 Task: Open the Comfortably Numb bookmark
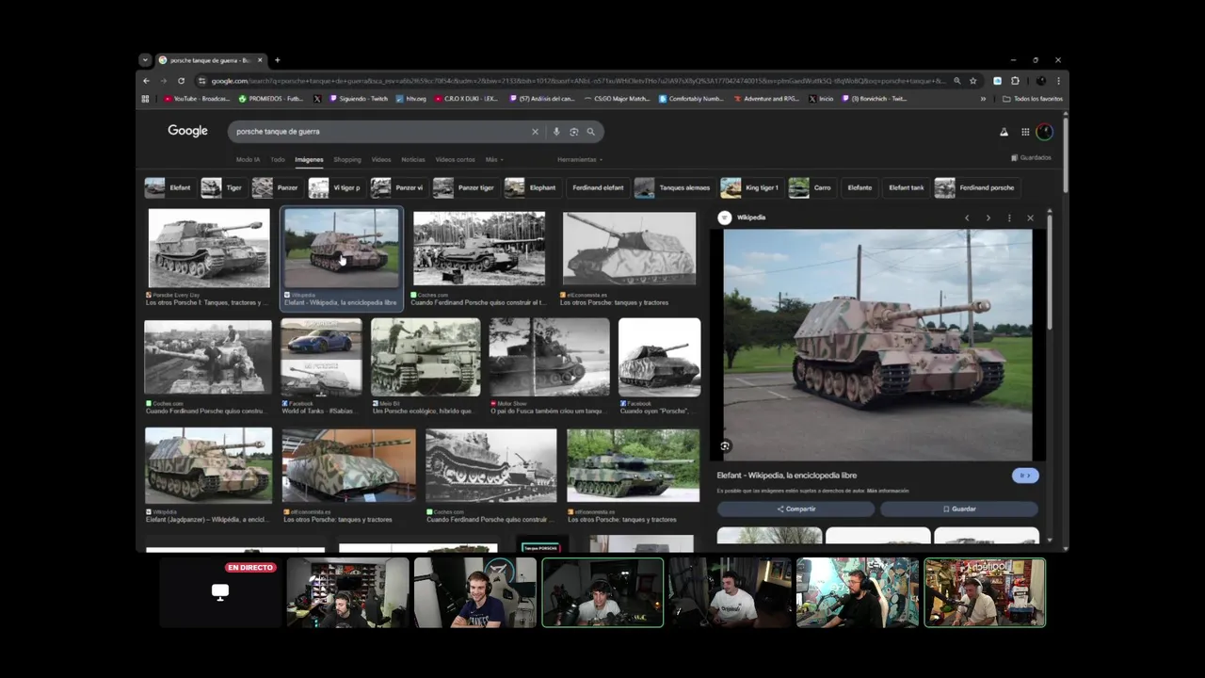click(x=691, y=98)
